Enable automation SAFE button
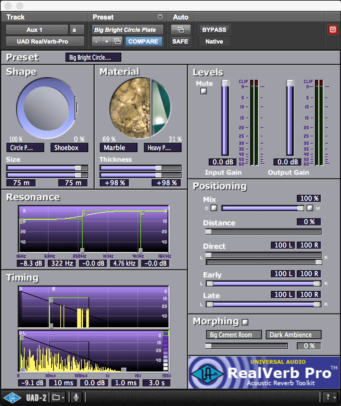341x406 pixels. [x=181, y=42]
